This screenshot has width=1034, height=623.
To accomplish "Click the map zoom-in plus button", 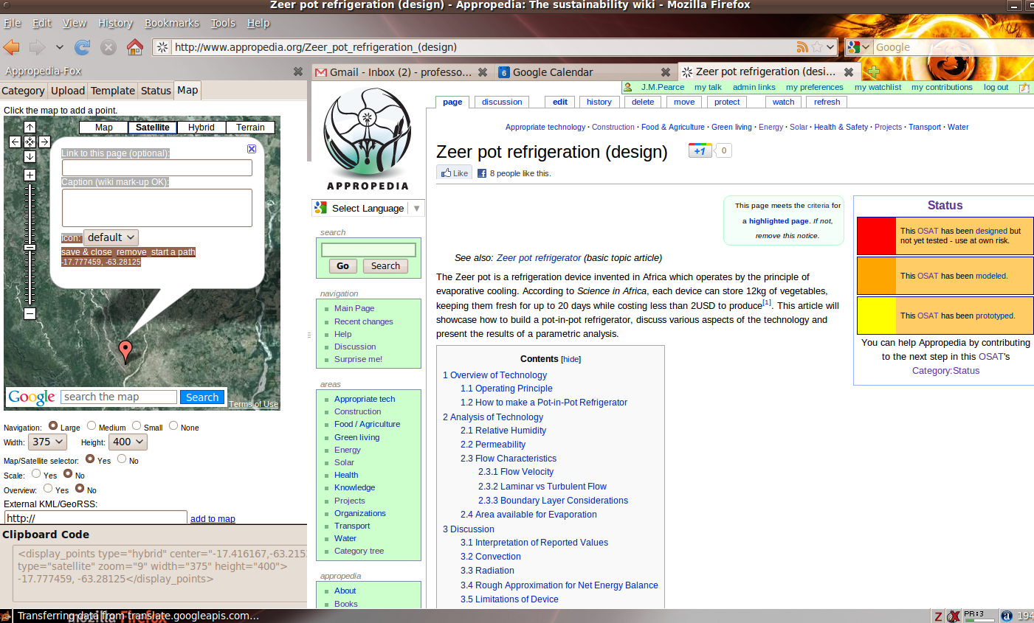I will (30, 175).
